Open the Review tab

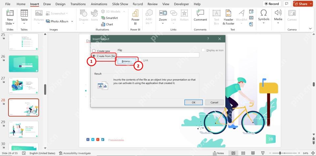click(x=152, y=4)
